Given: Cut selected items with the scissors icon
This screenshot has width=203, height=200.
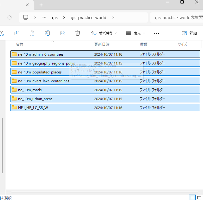Looking at the screenshot, I should [2, 33].
